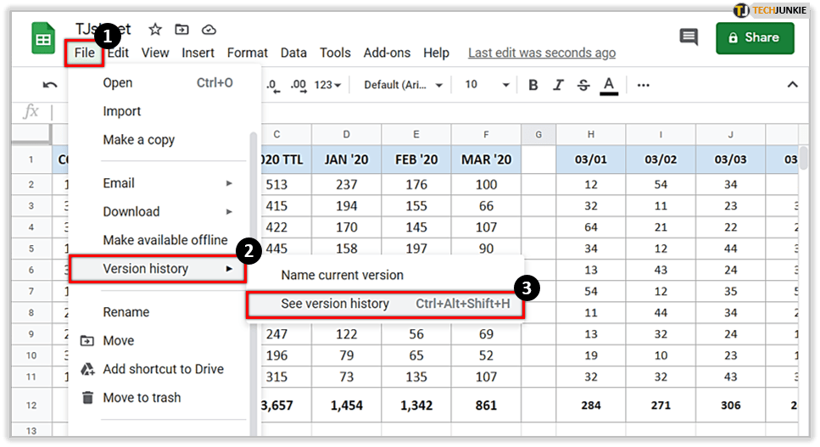Click the Google Sheets home logo icon
This screenshot has height=447, width=820.
43,39
